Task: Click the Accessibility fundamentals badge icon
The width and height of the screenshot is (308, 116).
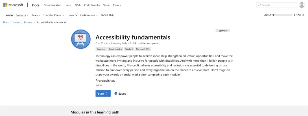Action: click(81, 39)
